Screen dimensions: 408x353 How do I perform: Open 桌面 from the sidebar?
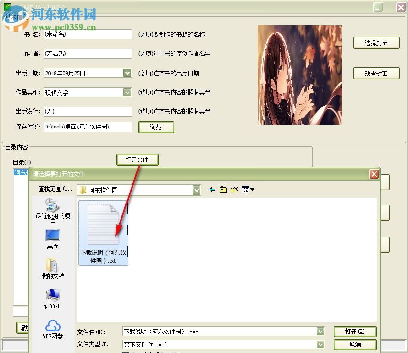pos(53,239)
